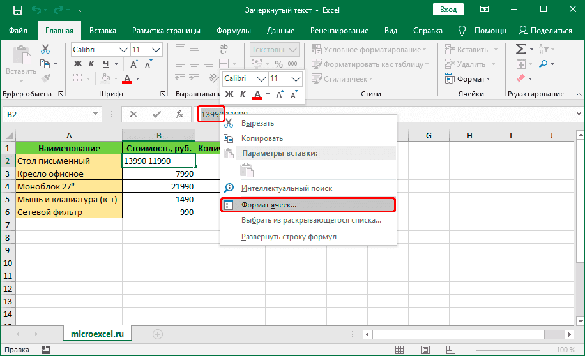Toggle bold in the ribbon Font group
Screen dimensions: 585x356
(78, 64)
